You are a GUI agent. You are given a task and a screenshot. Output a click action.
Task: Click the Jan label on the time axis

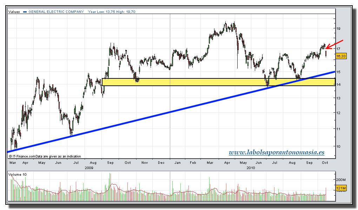pos(177,163)
